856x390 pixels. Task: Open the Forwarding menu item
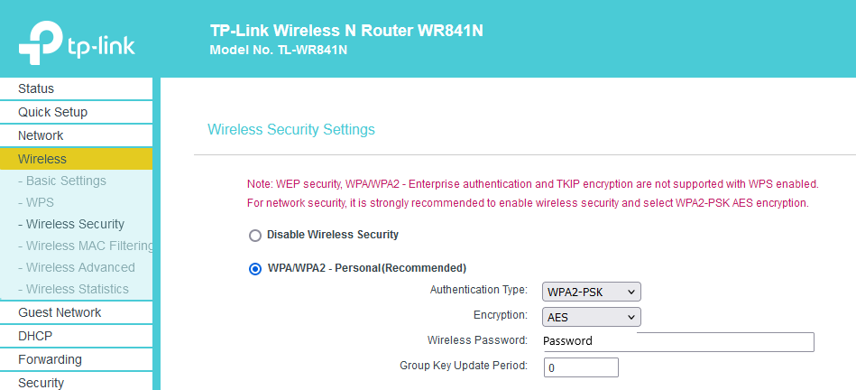(x=76, y=359)
